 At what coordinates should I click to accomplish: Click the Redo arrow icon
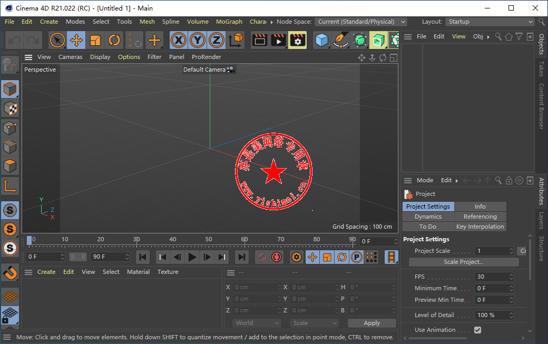(x=33, y=40)
